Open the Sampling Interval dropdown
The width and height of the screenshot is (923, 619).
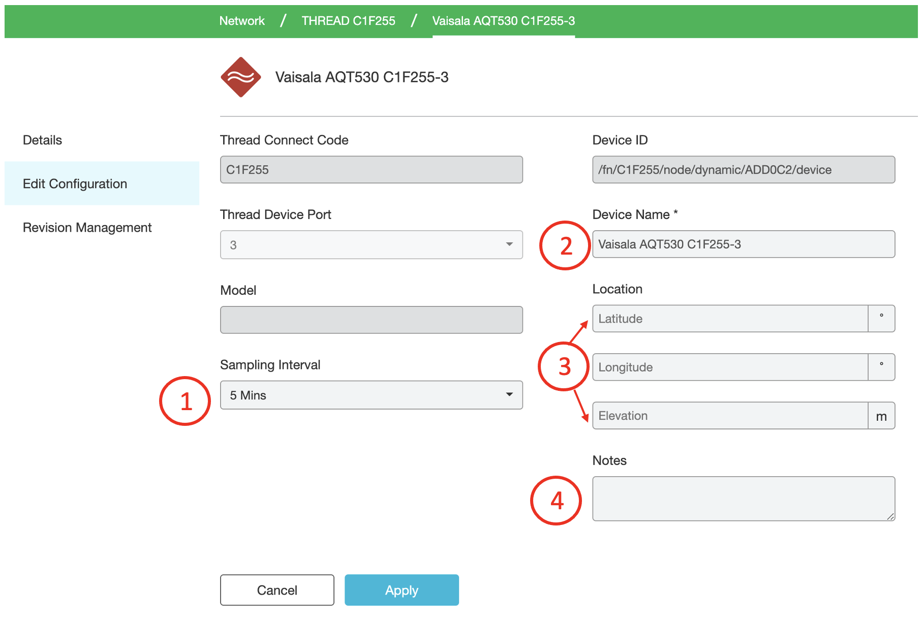(371, 395)
